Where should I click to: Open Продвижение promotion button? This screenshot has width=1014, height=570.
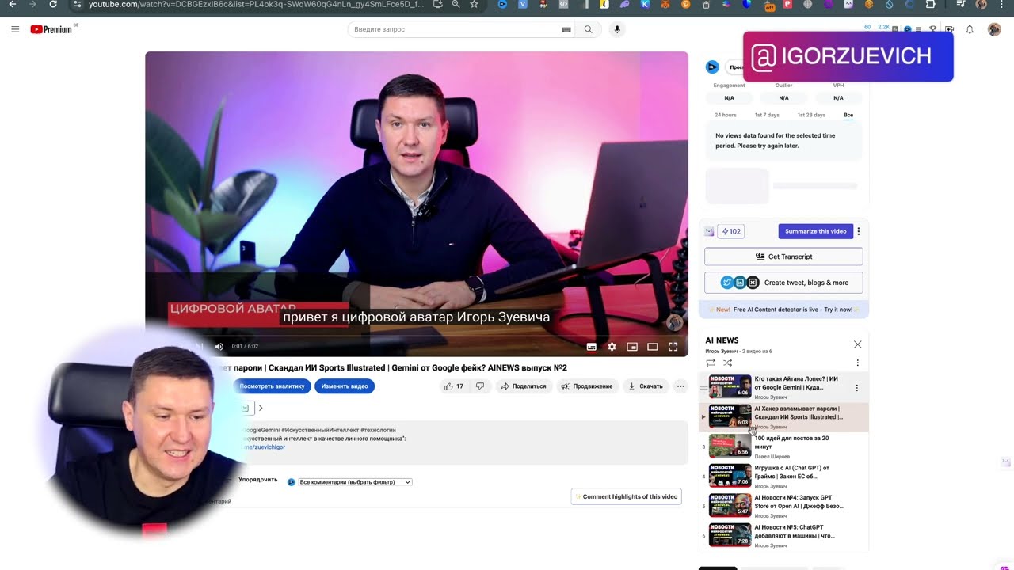click(x=586, y=386)
